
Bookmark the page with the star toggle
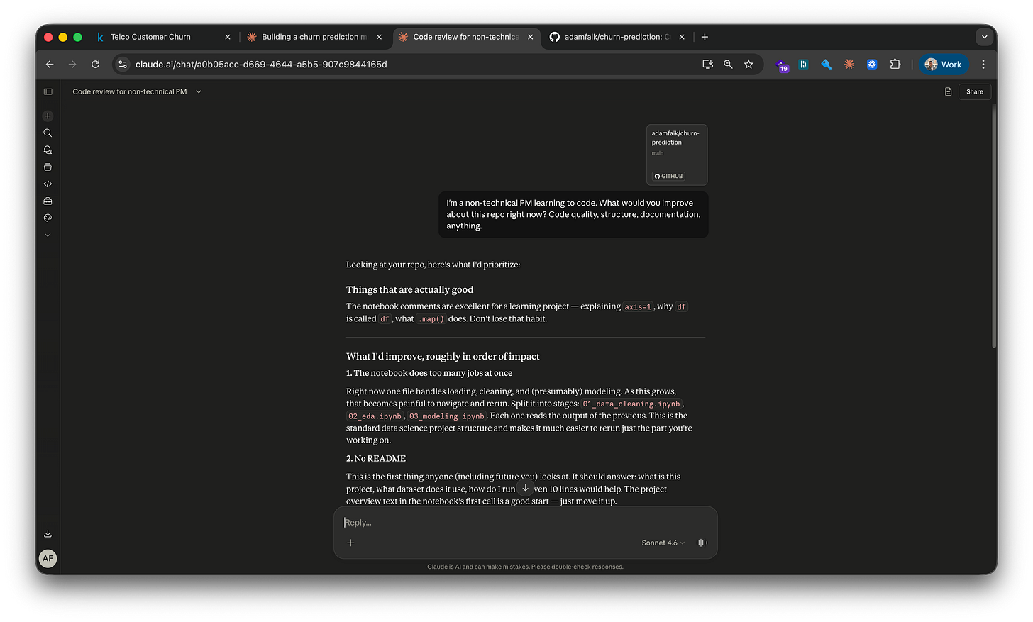[x=748, y=64]
